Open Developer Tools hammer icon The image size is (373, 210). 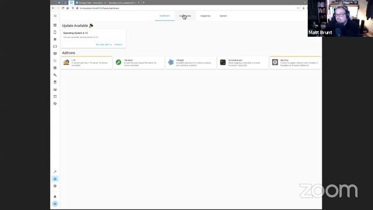click(x=55, y=171)
